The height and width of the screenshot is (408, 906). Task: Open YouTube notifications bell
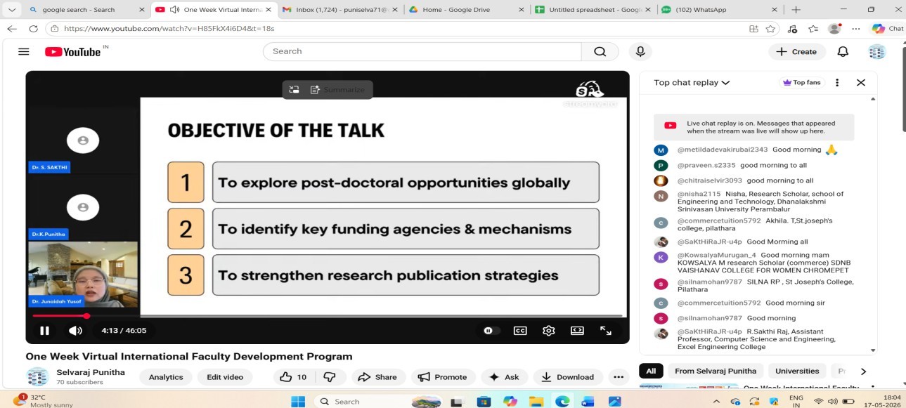[843, 51]
